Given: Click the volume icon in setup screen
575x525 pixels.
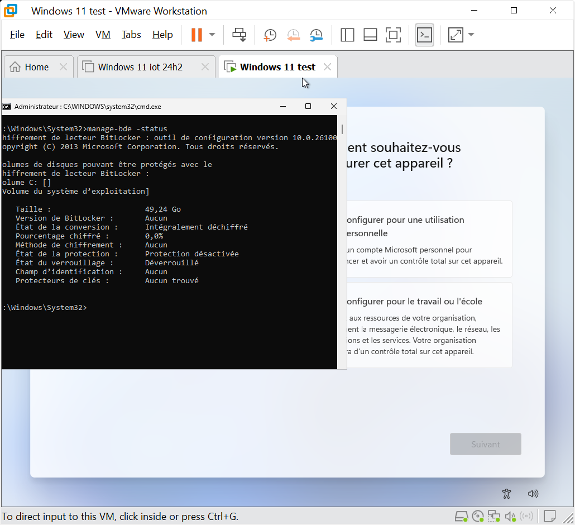Looking at the screenshot, I should pos(533,494).
